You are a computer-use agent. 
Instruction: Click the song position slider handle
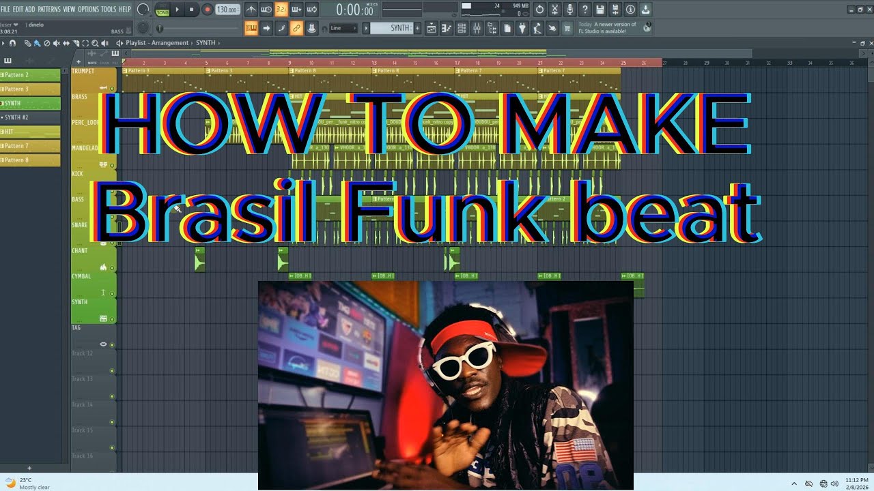point(159,29)
